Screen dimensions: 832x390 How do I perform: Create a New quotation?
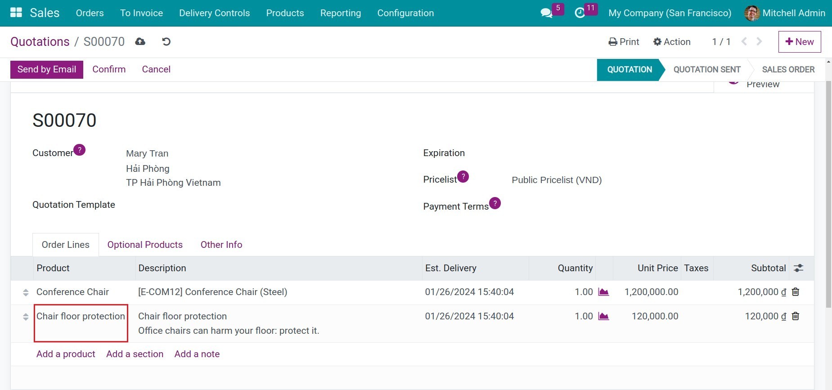pyautogui.click(x=800, y=42)
